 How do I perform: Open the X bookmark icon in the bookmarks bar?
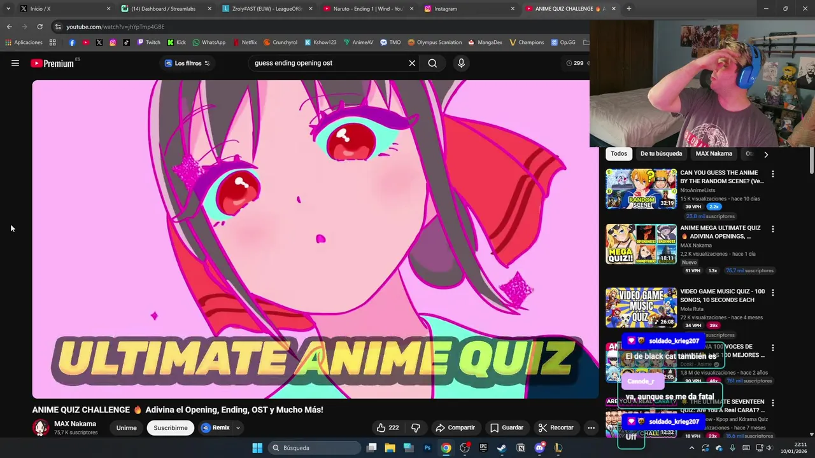point(99,43)
